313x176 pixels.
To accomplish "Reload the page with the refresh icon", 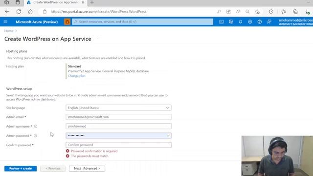I will (x=19, y=12).
